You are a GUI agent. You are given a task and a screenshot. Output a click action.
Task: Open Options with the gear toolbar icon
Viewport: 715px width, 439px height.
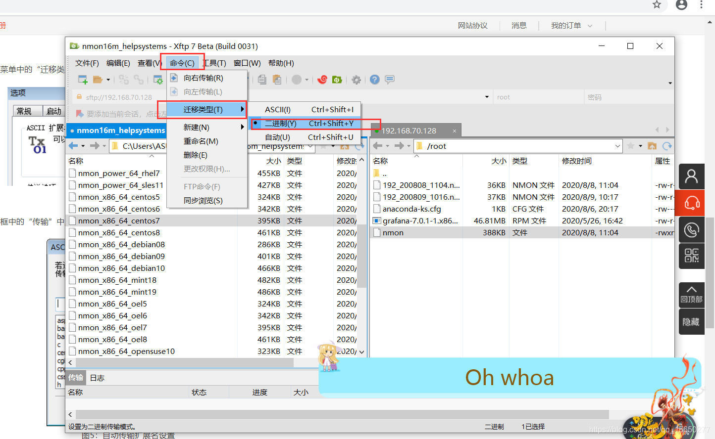pos(356,80)
